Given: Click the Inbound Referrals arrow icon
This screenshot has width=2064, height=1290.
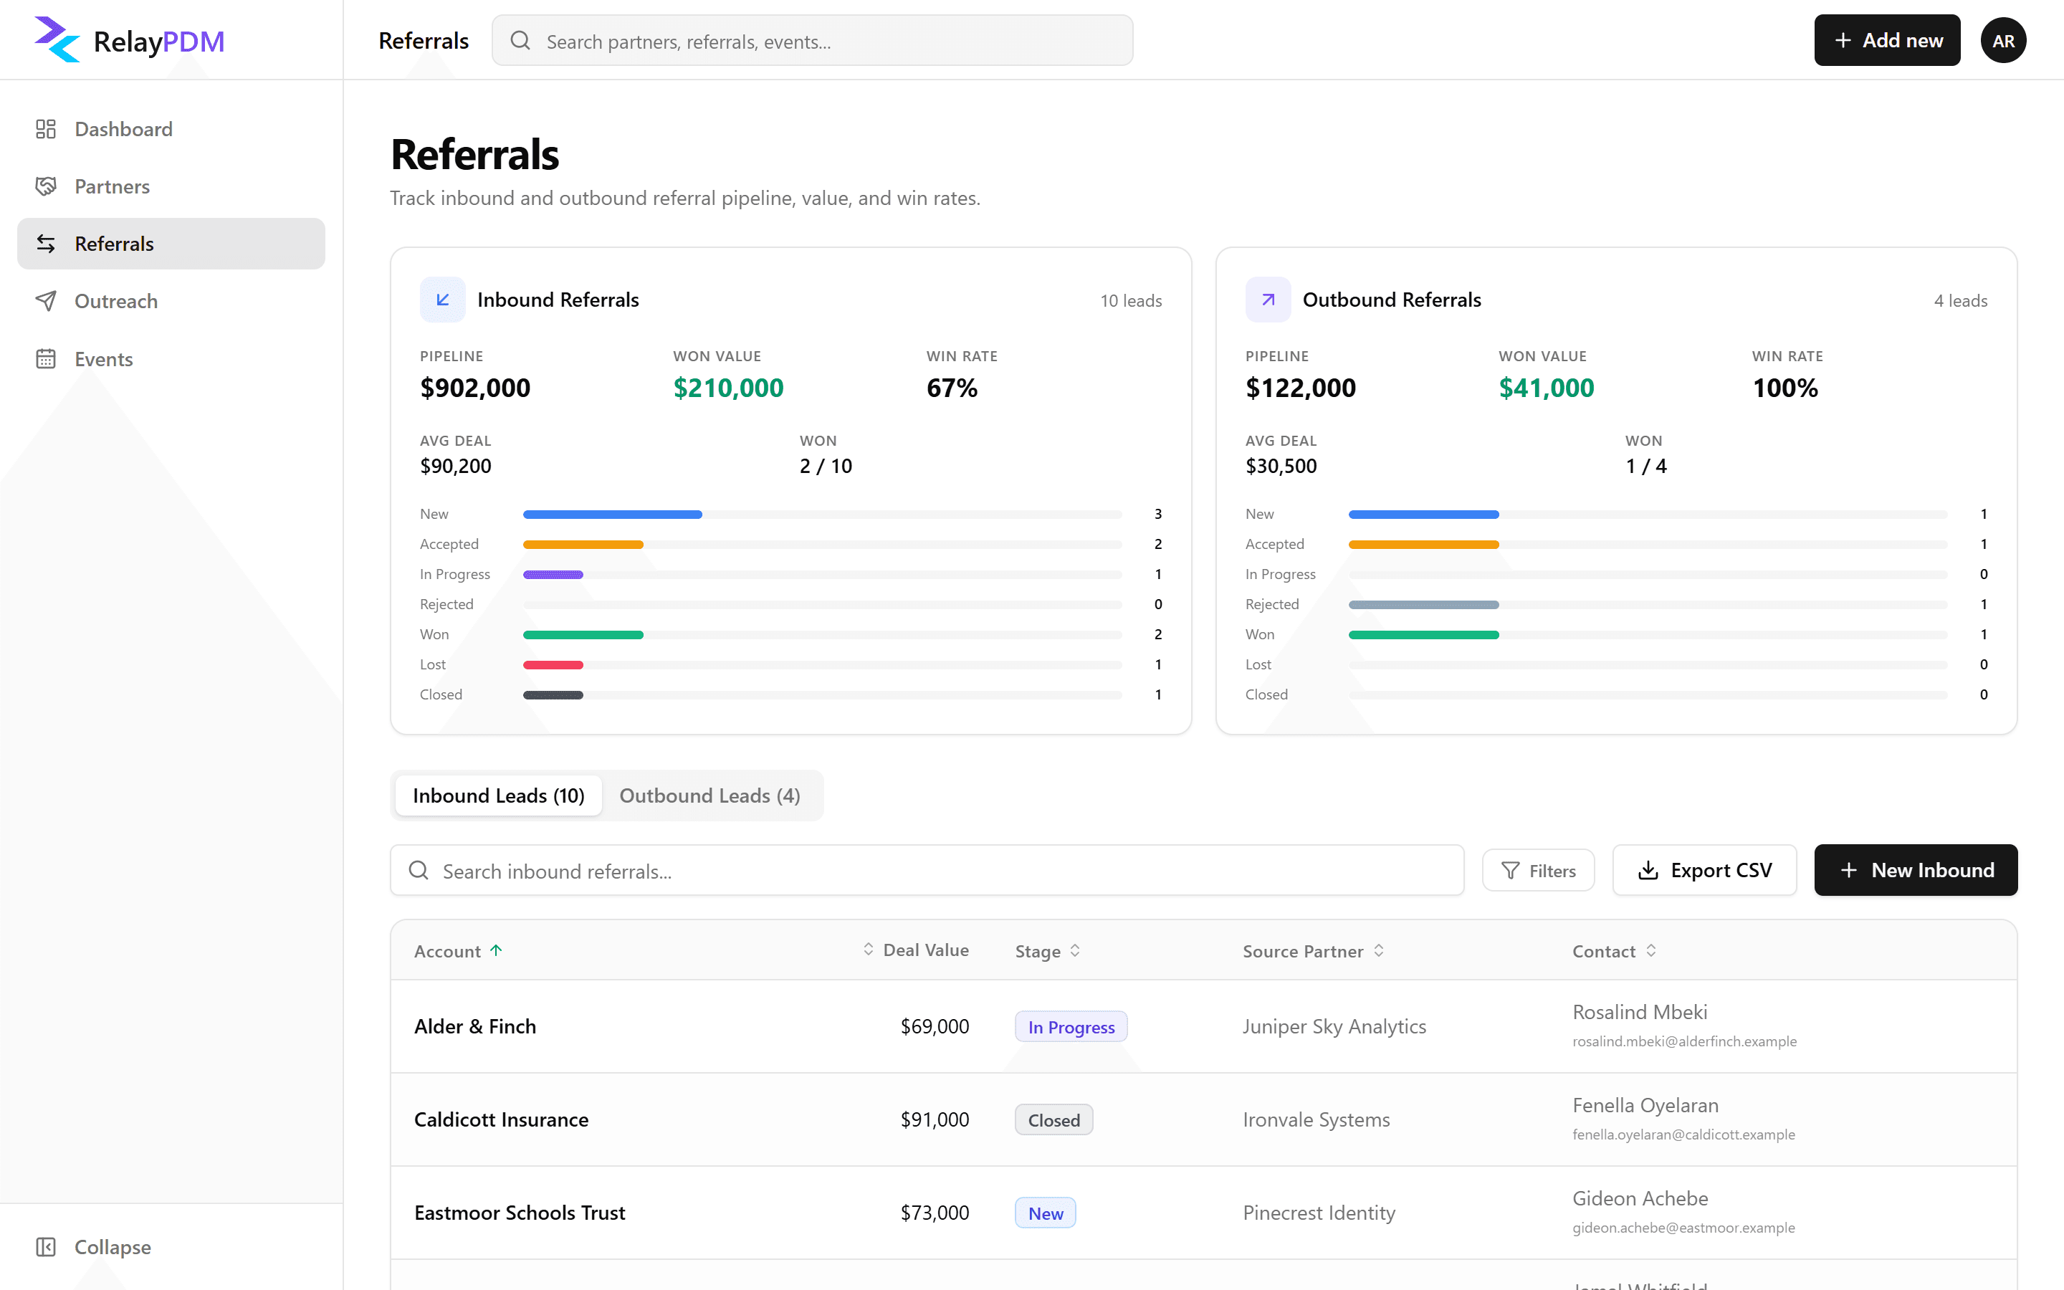Looking at the screenshot, I should coord(443,300).
